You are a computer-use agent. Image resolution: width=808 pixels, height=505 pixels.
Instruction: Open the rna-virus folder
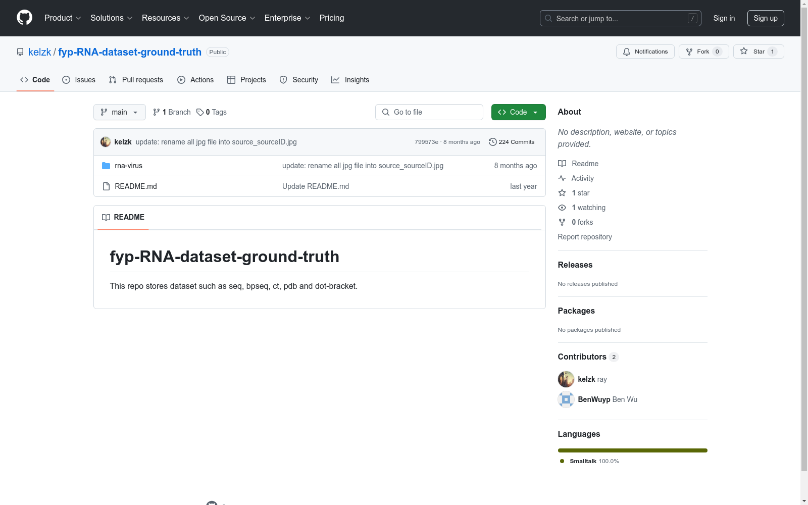(129, 166)
